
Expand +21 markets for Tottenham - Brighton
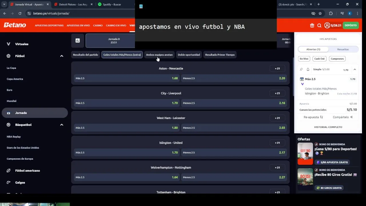click(x=277, y=192)
